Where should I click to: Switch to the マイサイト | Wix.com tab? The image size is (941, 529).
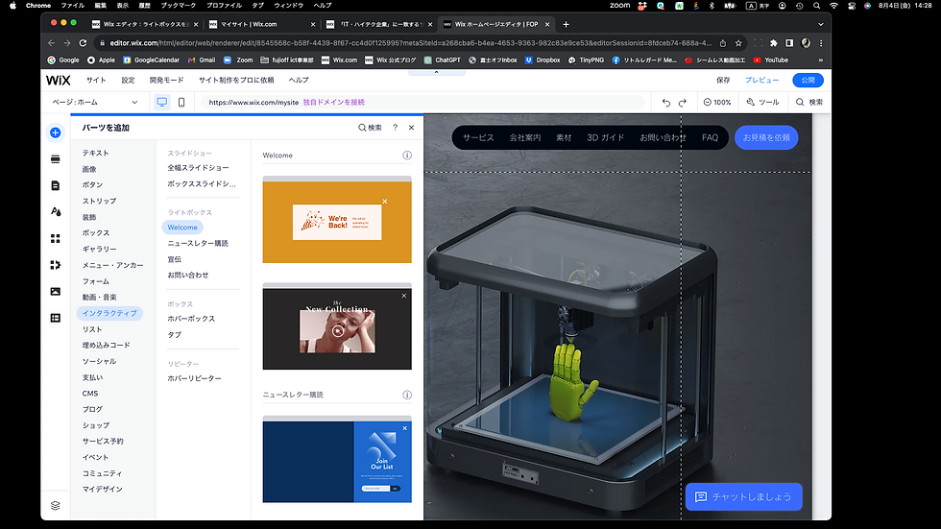[261, 25]
